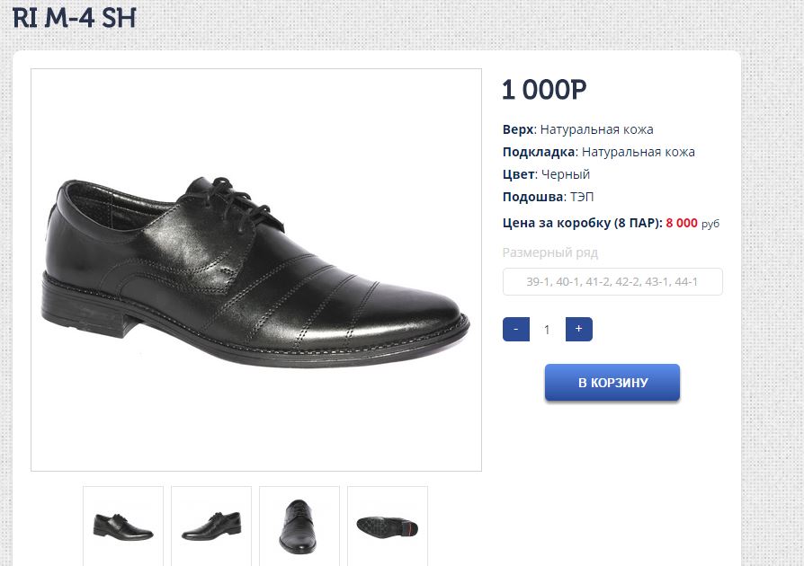Select thumbnail of shoe facing right
This screenshot has height=566, width=804.
[x=123, y=525]
